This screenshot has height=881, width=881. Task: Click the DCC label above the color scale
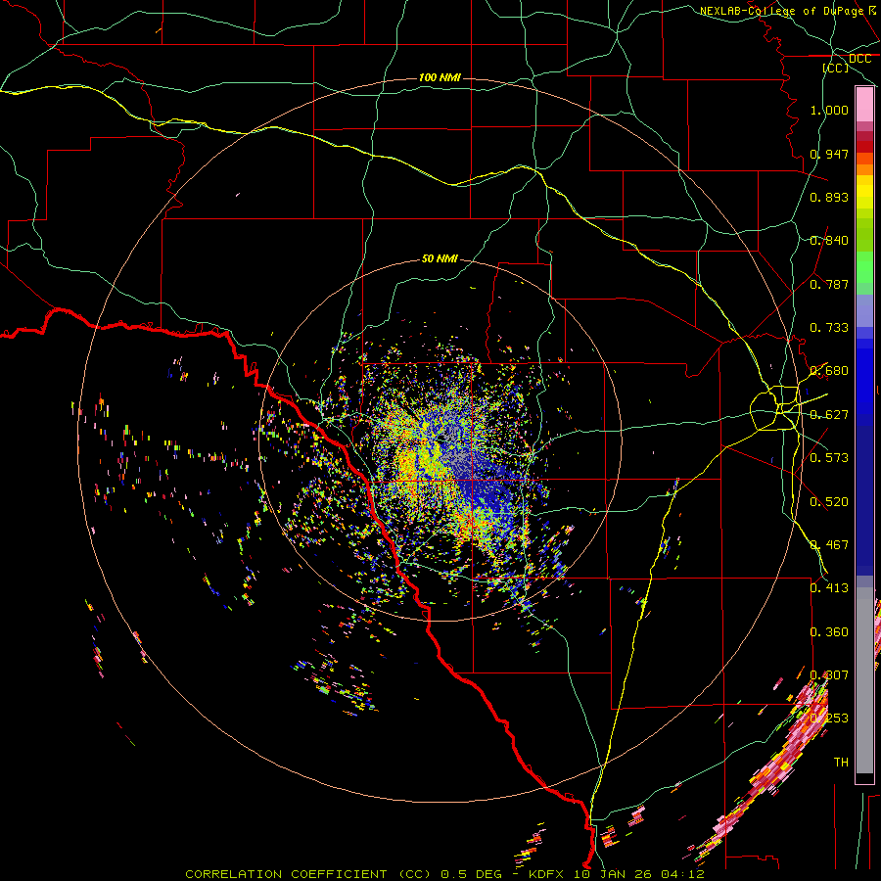[859, 59]
